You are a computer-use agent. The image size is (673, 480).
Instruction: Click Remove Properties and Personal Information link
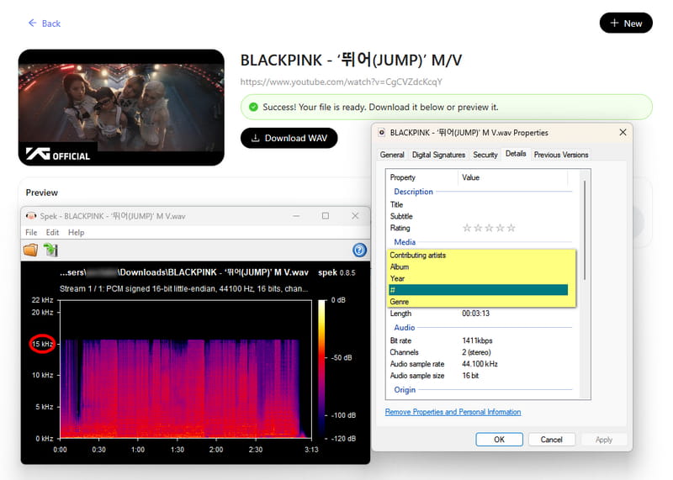453,412
